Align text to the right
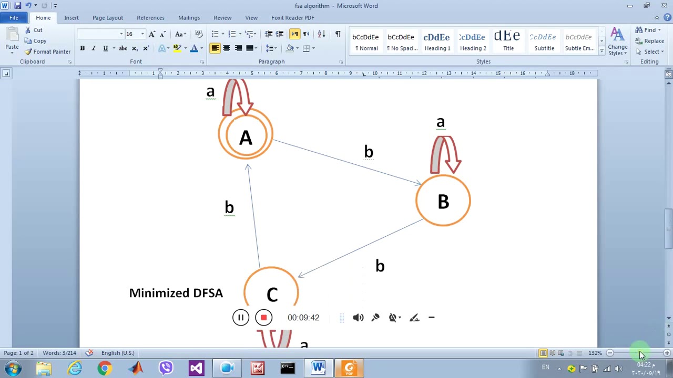This screenshot has height=378, width=673. click(x=238, y=48)
